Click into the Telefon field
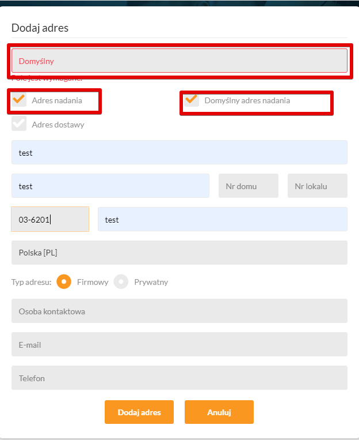Image resolution: width=359 pixels, height=440 pixels. tap(179, 378)
